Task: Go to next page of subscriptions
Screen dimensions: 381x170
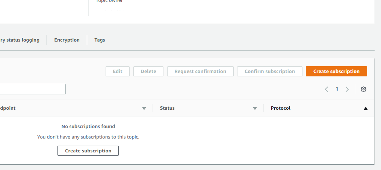Action: (x=347, y=89)
